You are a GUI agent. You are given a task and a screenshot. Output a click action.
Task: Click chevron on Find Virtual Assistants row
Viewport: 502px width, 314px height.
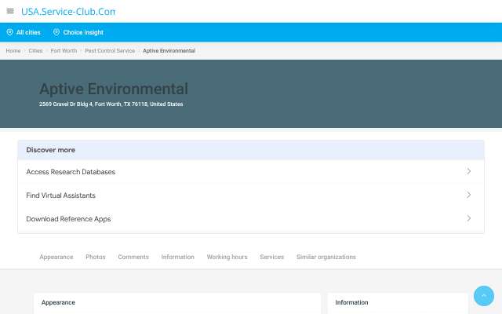[x=469, y=195]
